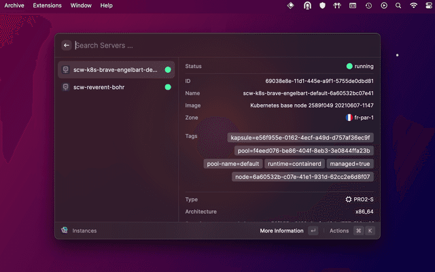Click the French flag zone icon
This screenshot has height=272, width=435.
(349, 118)
